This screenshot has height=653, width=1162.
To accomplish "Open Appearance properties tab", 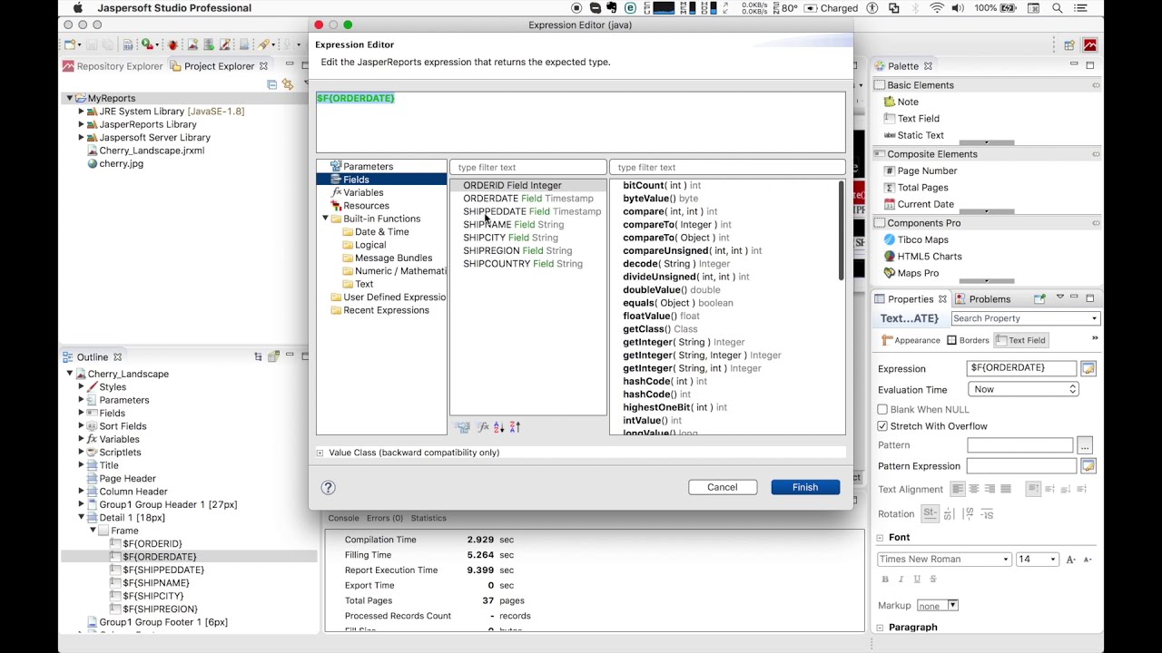I will coord(911,340).
